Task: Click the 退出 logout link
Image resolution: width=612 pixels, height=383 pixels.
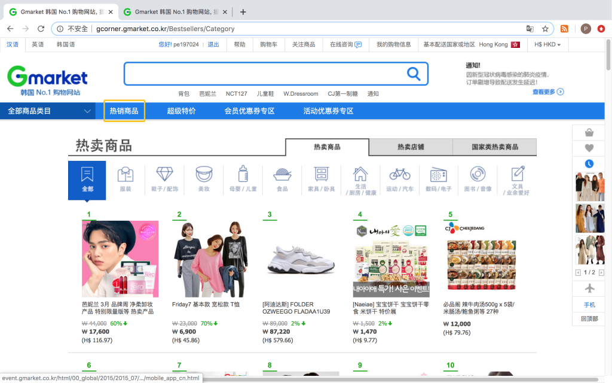Action: (x=213, y=44)
